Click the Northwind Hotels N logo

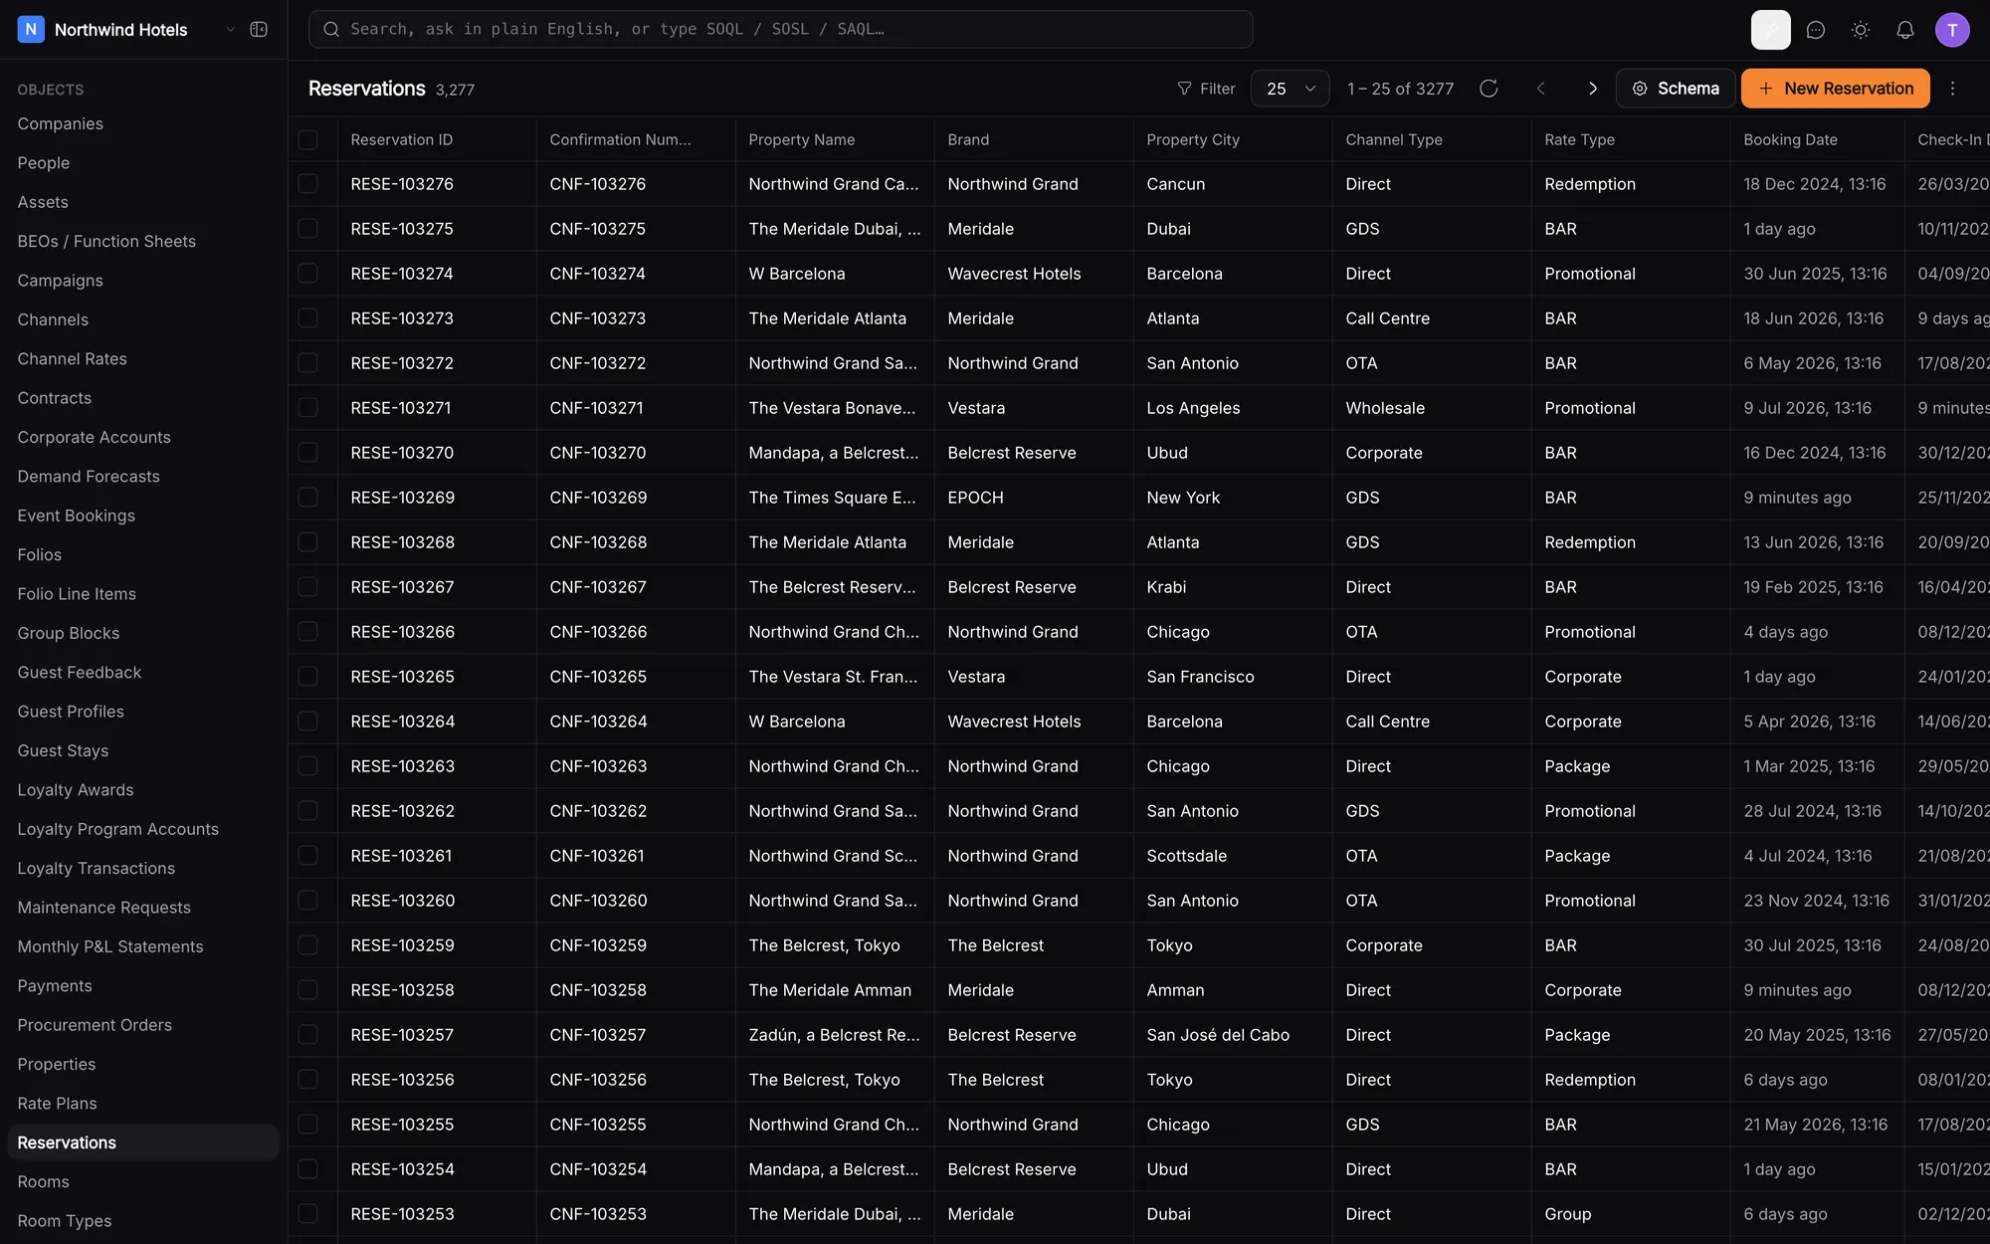tap(31, 30)
